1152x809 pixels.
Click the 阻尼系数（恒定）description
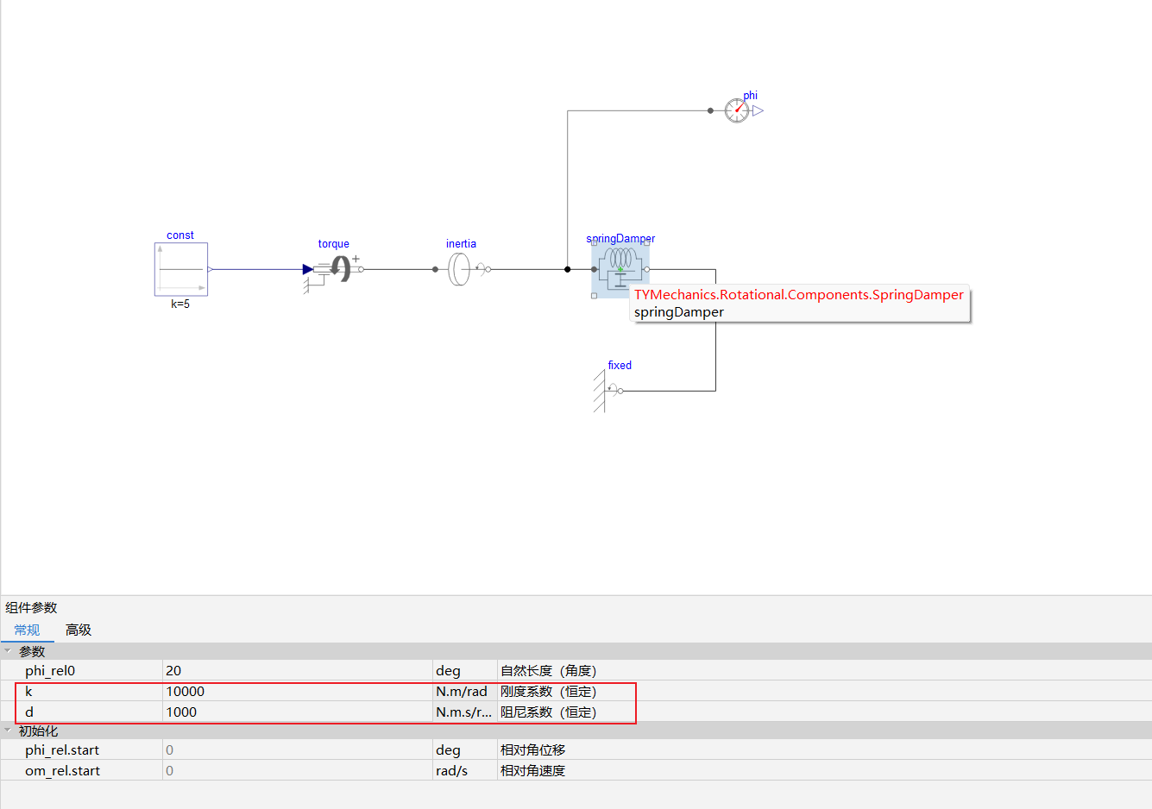[548, 712]
